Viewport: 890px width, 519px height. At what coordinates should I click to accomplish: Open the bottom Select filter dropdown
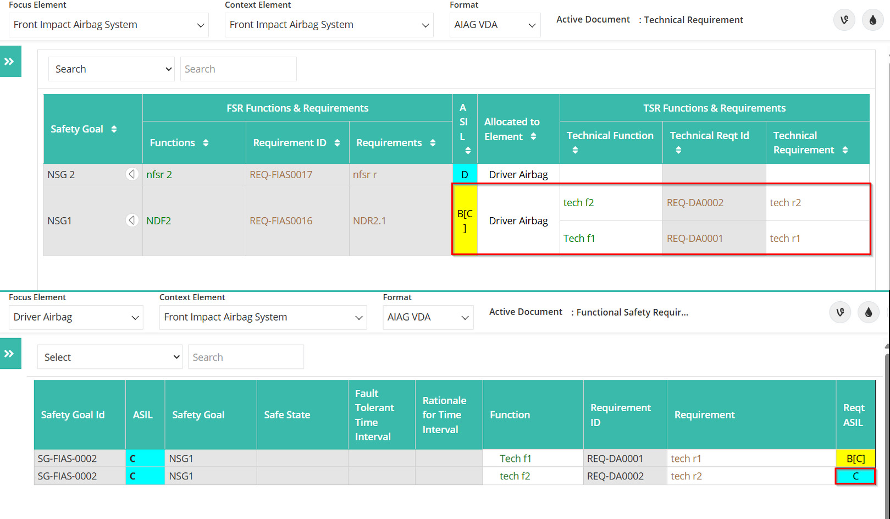110,357
